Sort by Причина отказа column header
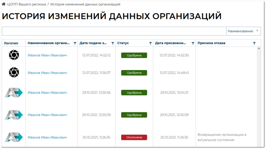The height and width of the screenshot is (149, 266). coord(211,43)
